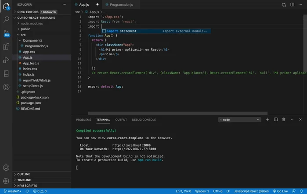The height and width of the screenshot is (194, 307).
Task: Click the feedback icon in status bar
Action: (x=294, y=191)
